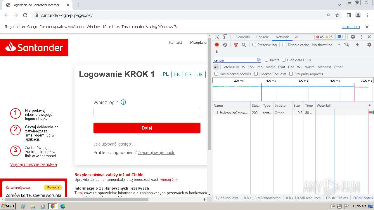
Task: Select the Network tab
Action: coord(282,37)
